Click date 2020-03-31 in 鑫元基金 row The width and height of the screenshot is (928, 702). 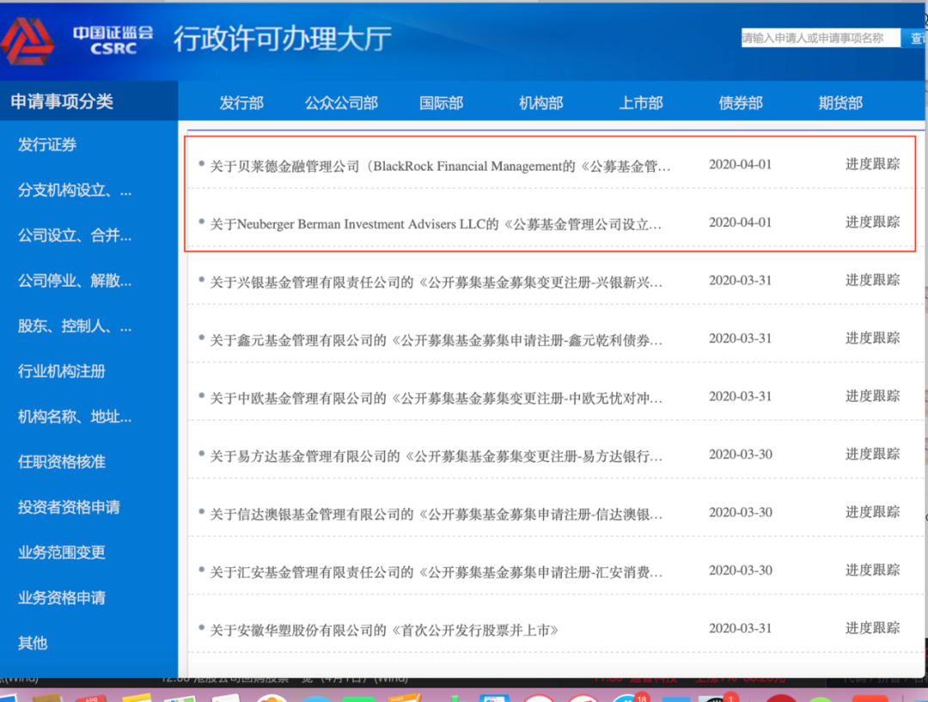pyautogui.click(x=741, y=338)
